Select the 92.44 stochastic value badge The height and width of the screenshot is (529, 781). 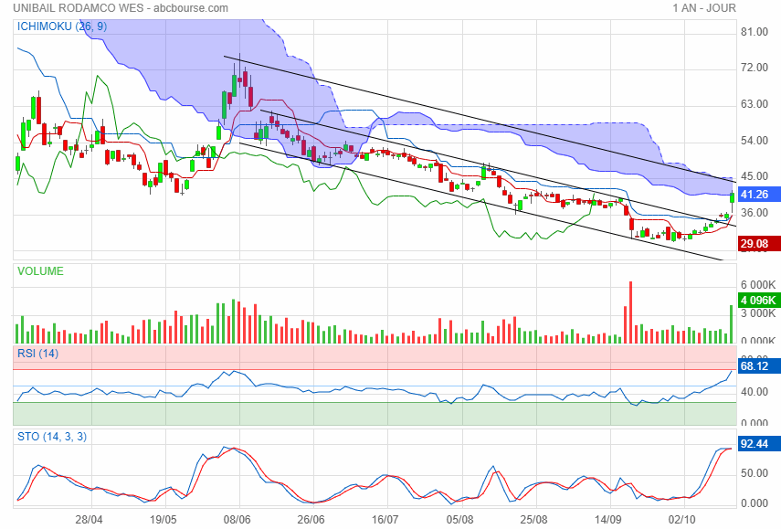coord(758,444)
